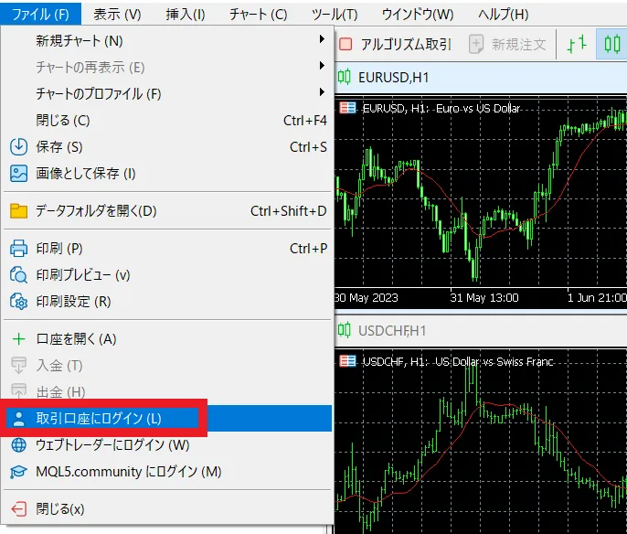This screenshot has height=534, width=627.
Task: Click the green plus open-account icon
Action: [x=18, y=339]
